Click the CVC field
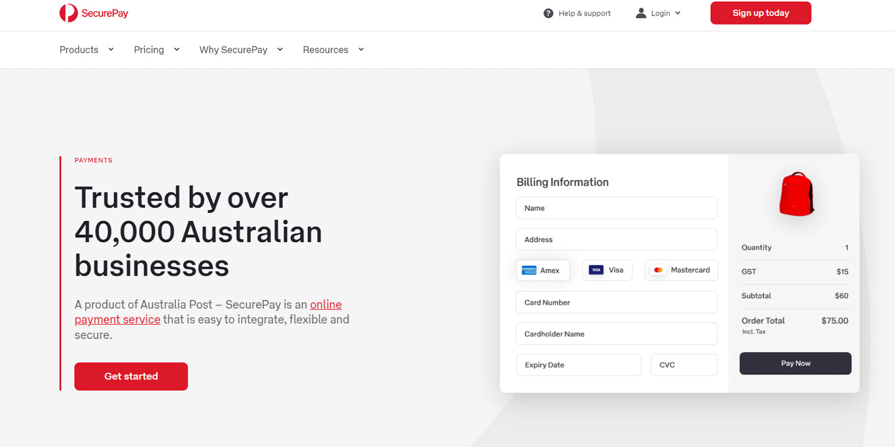 [684, 365]
